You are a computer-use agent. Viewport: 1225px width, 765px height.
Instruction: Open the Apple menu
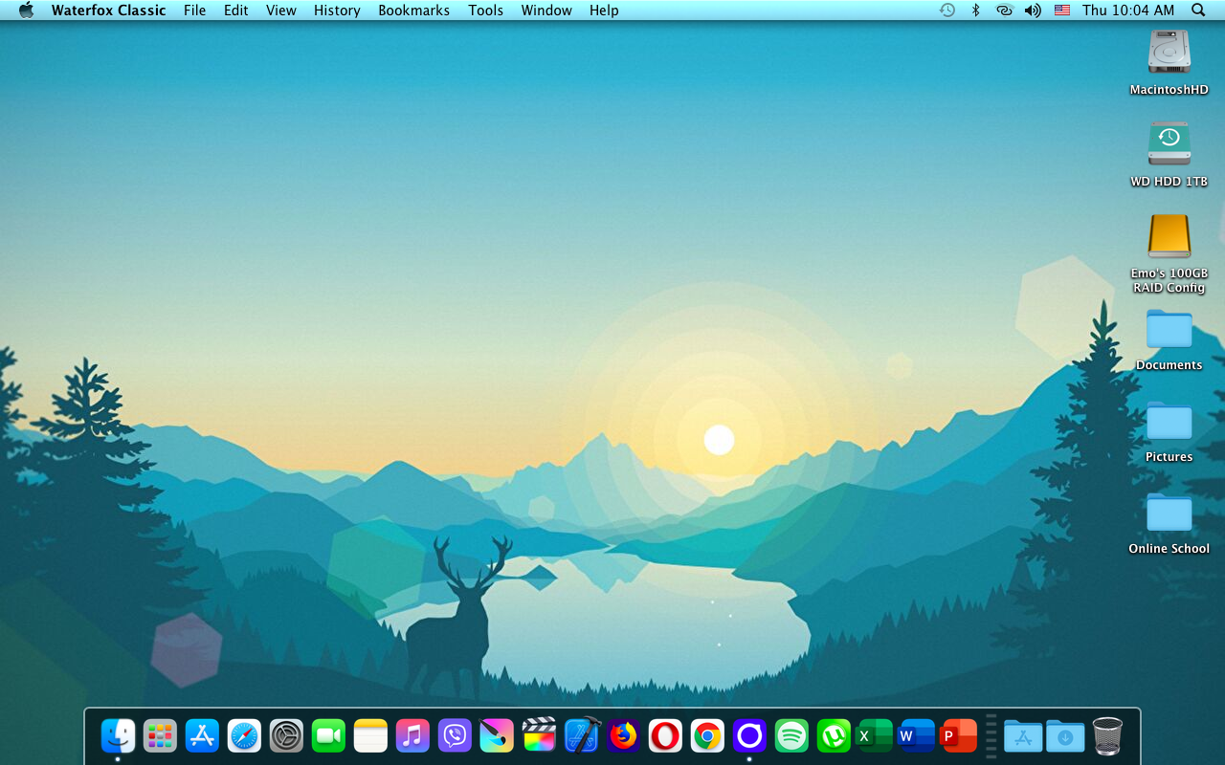(x=26, y=11)
